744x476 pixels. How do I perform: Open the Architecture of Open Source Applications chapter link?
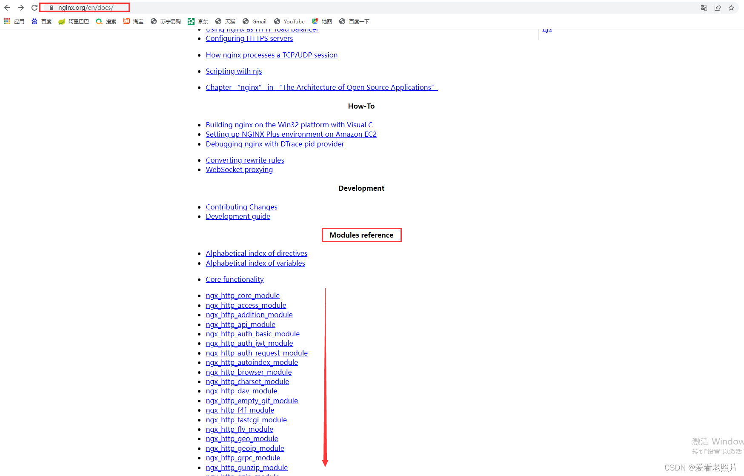pyautogui.click(x=321, y=87)
